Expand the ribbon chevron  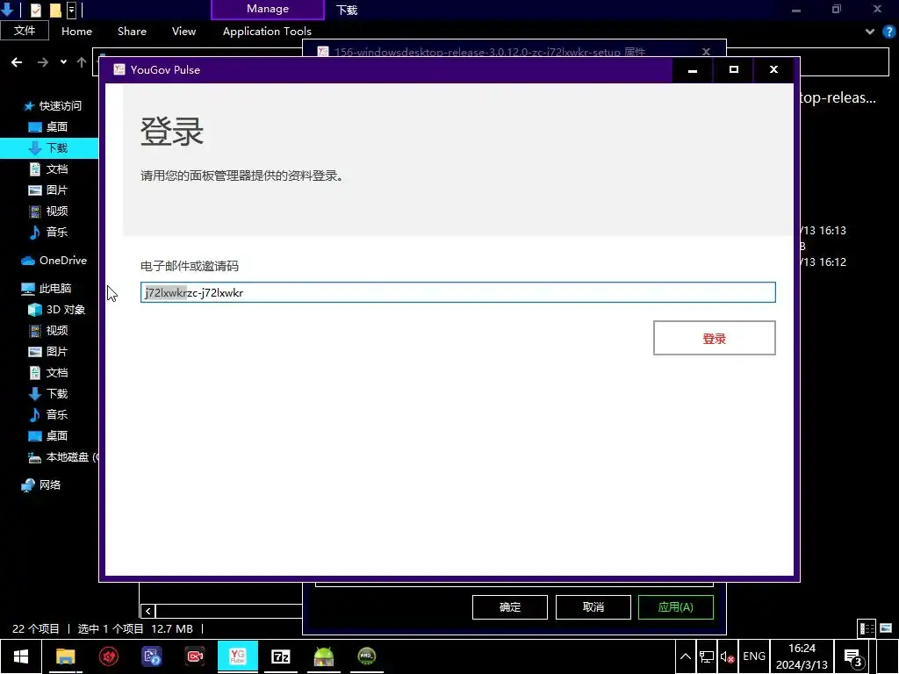pyautogui.click(x=870, y=32)
